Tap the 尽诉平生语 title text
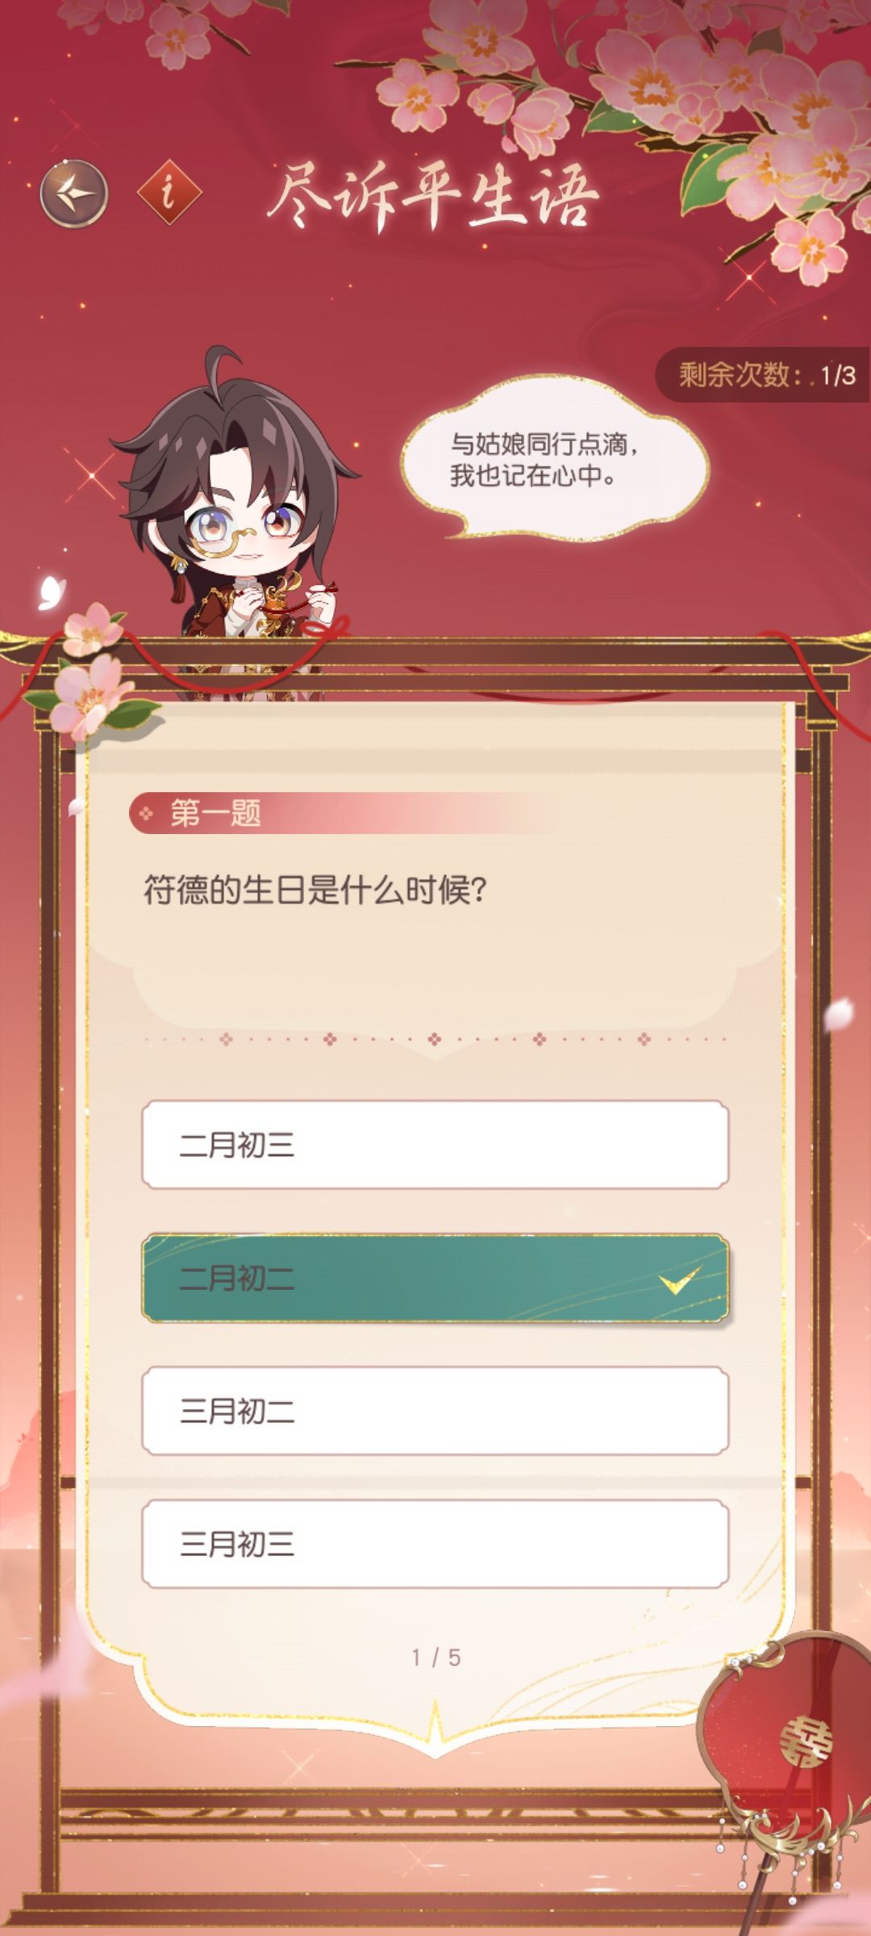 click(434, 196)
